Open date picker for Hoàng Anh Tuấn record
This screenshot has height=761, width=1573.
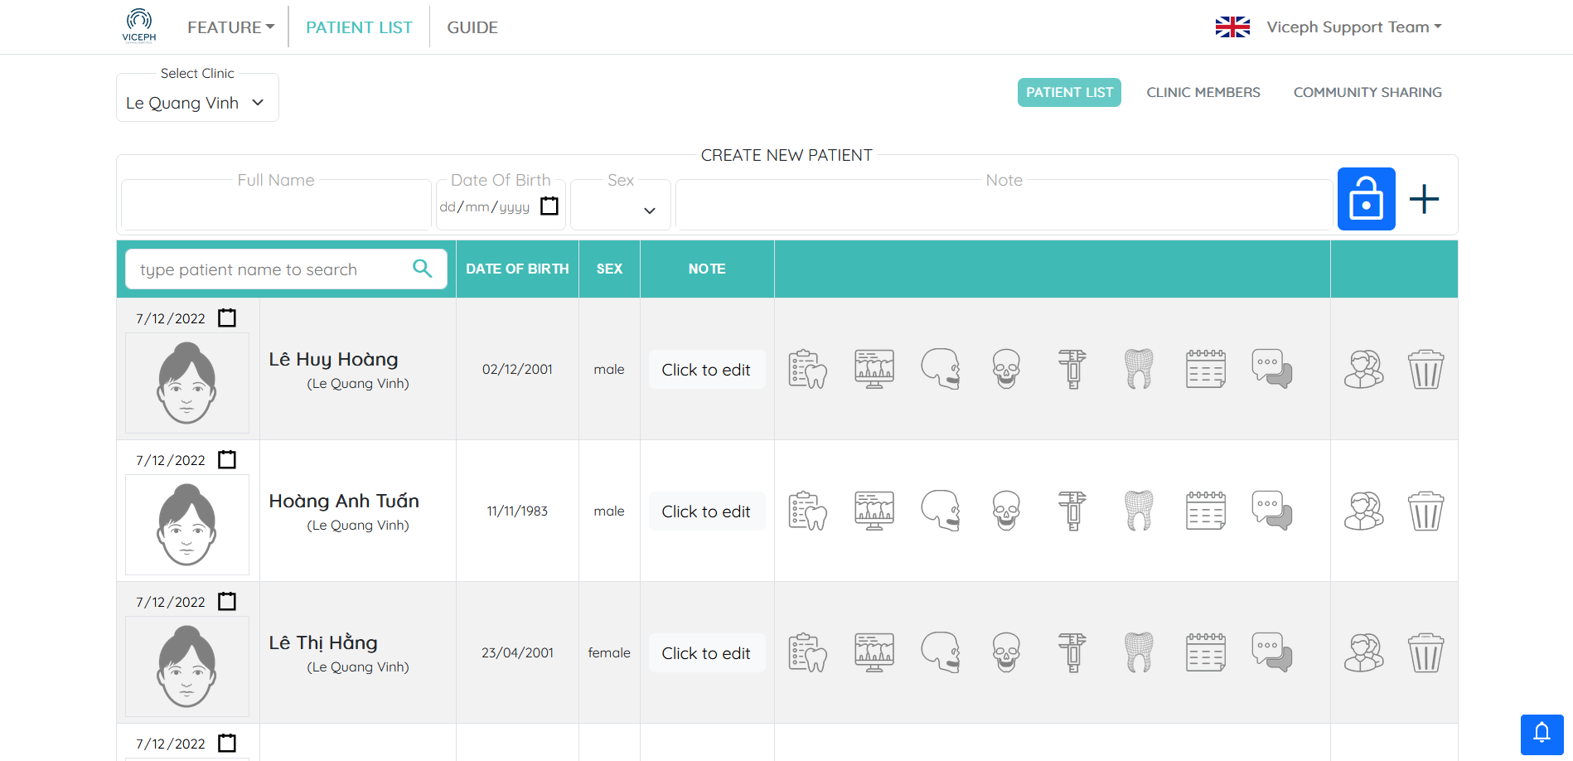227,459
